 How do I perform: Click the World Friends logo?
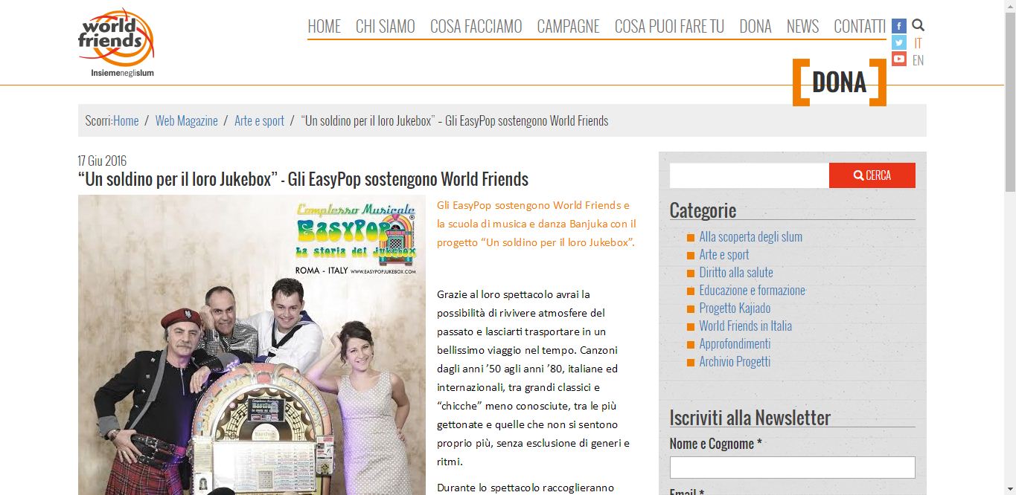tap(116, 42)
